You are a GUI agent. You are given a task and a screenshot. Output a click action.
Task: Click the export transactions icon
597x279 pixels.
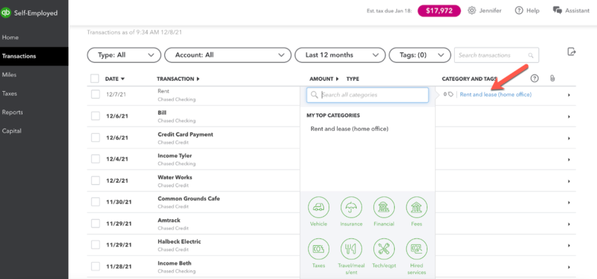(x=571, y=52)
